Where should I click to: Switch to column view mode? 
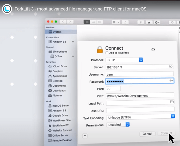[x=93, y=22]
